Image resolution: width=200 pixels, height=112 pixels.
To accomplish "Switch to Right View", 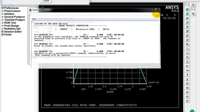I will click(187, 23).
